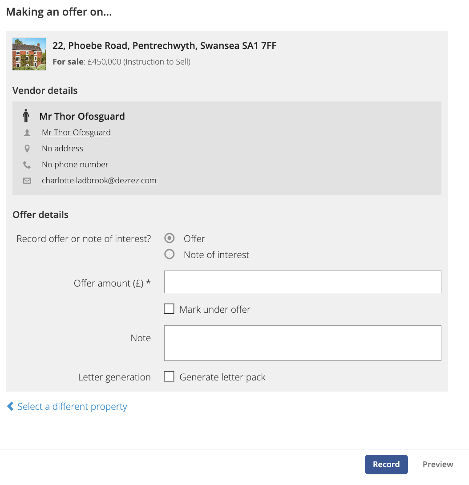Choose Select a different property link
Viewport: 469px width, 485px height.
click(x=72, y=406)
